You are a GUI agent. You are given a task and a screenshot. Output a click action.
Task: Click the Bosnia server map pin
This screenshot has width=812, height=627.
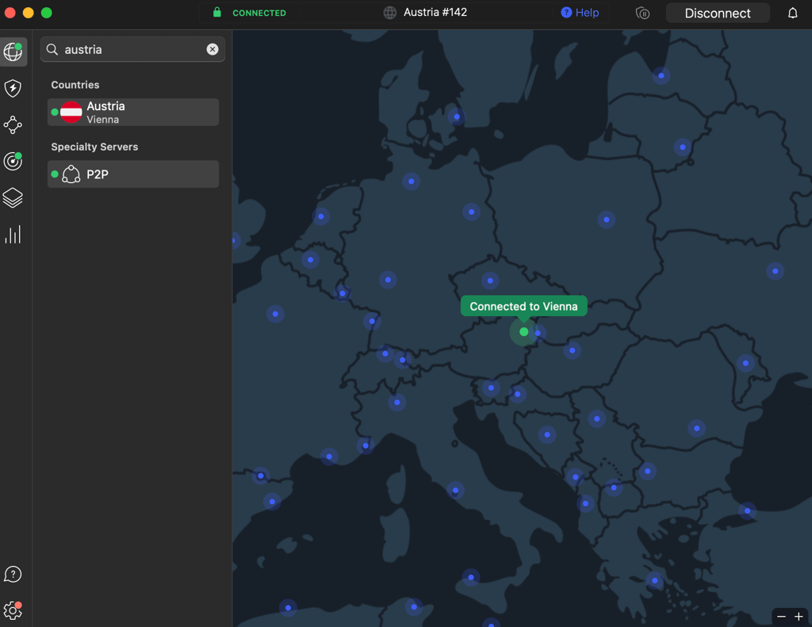pos(547,434)
